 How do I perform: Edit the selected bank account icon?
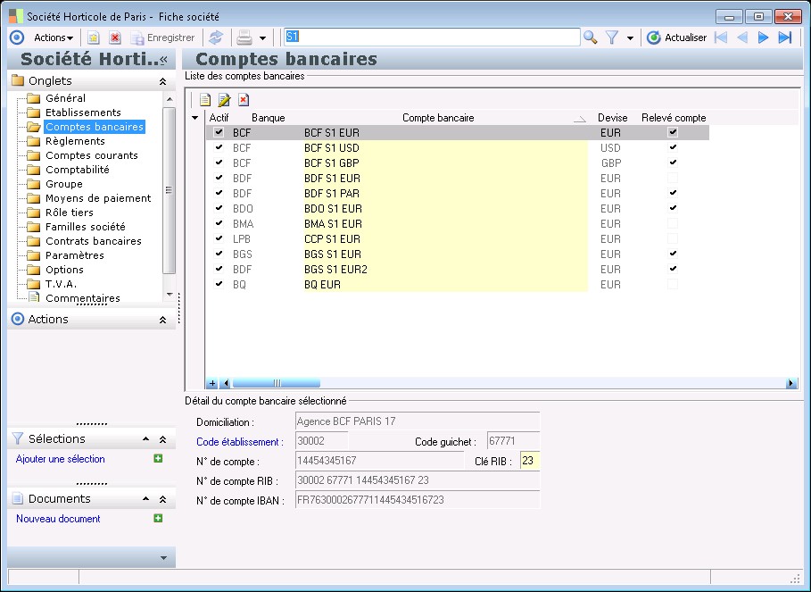click(224, 100)
